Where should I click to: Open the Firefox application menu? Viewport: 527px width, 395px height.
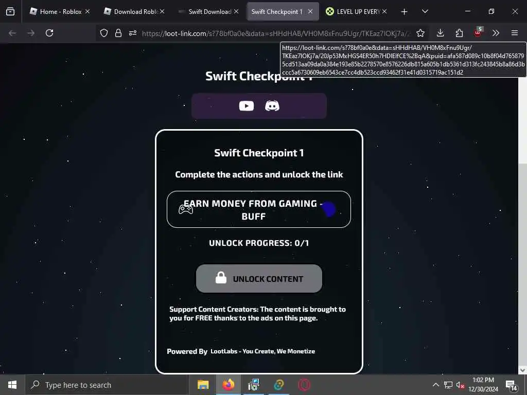(515, 33)
